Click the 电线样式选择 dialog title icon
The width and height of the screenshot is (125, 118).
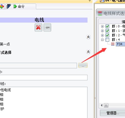point(100,13)
